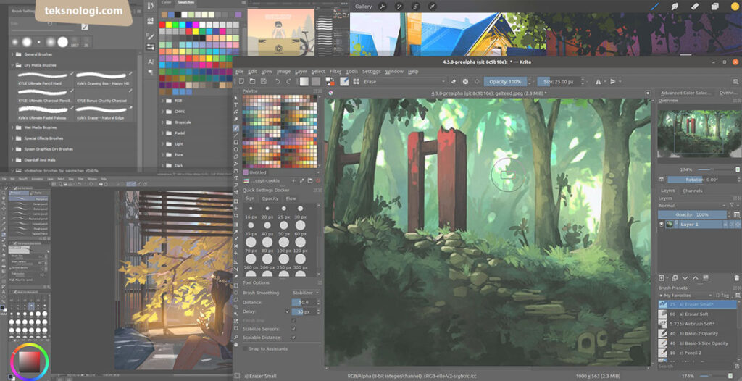
Task: Toggle the Delay checkbox in Tool Options
Action: point(288,311)
